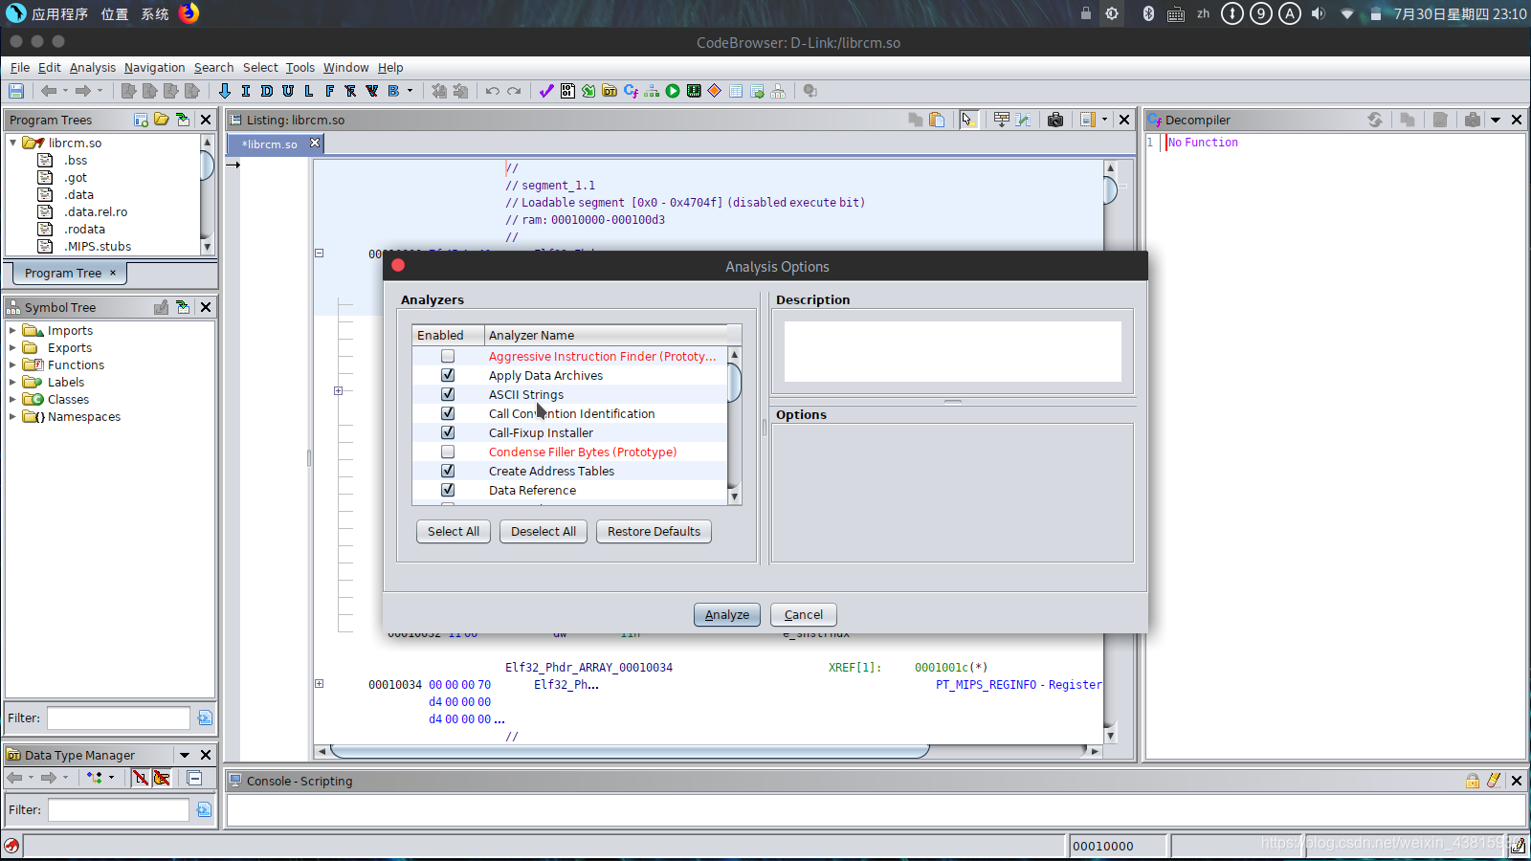Click the Analyze button

click(727, 615)
